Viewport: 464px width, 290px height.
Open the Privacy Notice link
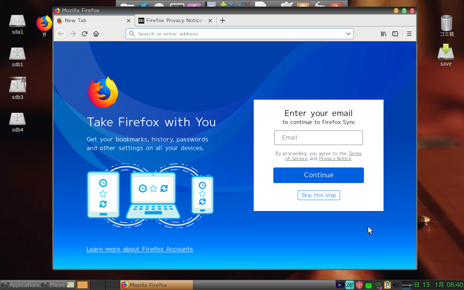pyautogui.click(x=335, y=158)
